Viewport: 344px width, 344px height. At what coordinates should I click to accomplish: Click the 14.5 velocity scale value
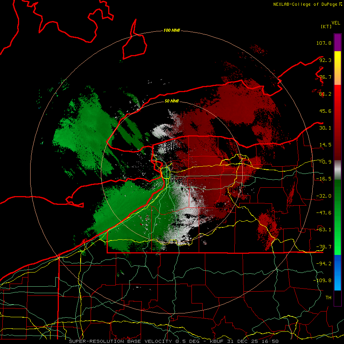[325, 145]
